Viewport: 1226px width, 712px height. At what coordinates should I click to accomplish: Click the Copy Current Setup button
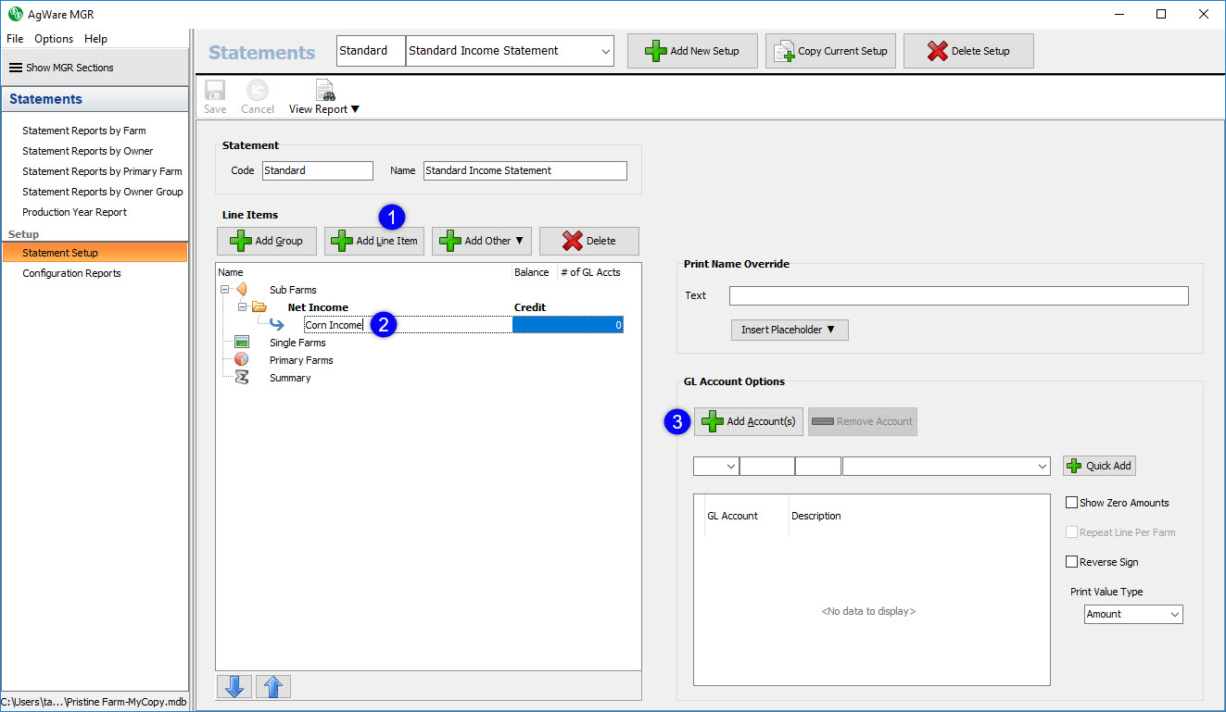830,51
